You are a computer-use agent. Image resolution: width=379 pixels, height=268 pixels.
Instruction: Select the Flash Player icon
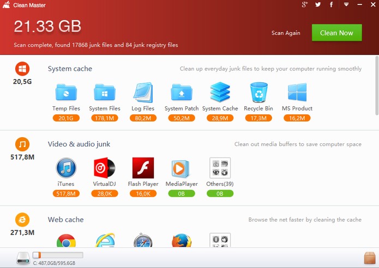[143, 168]
